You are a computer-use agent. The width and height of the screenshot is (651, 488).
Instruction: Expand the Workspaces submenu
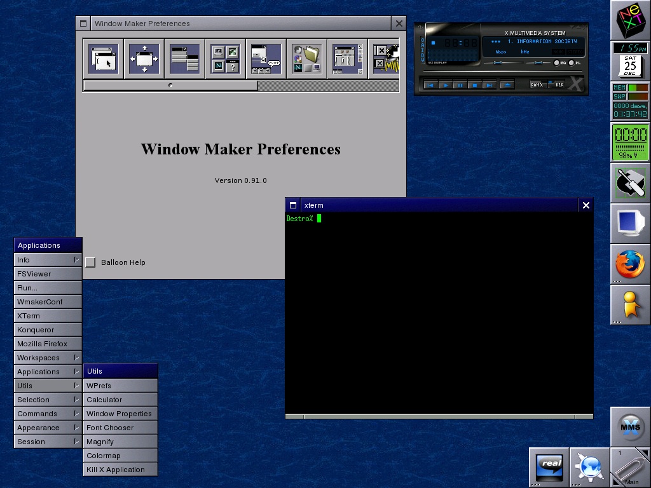[x=48, y=358]
